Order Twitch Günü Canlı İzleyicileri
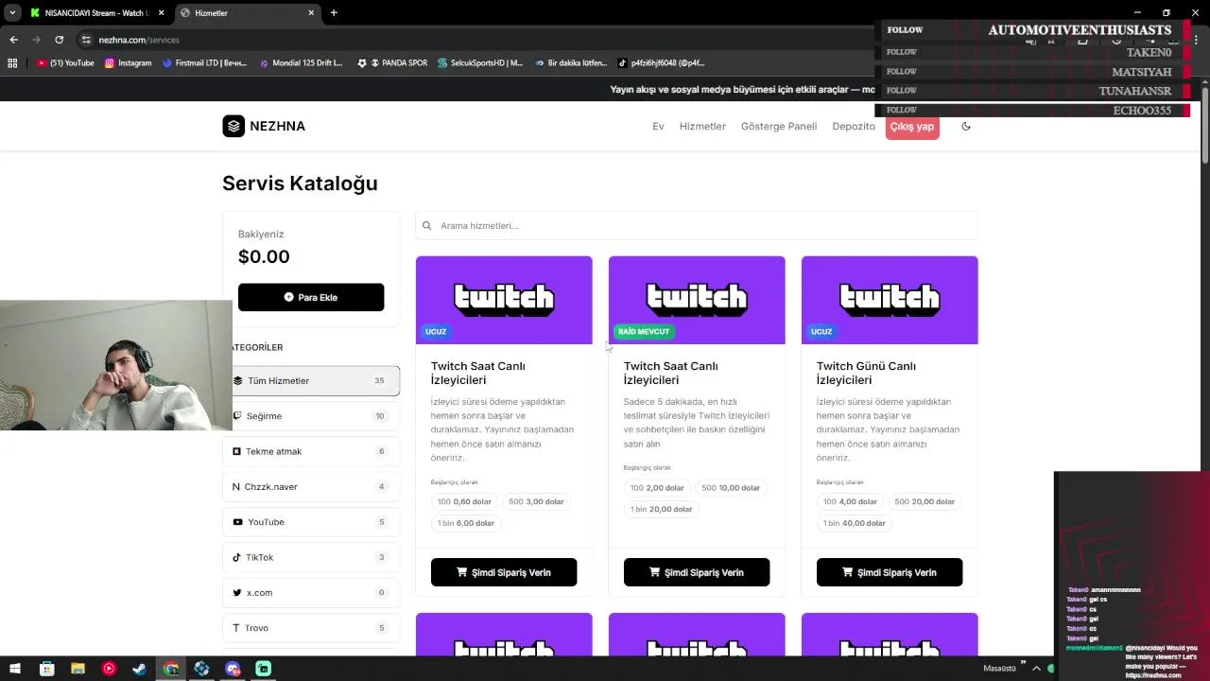This screenshot has width=1210, height=681. tap(890, 572)
